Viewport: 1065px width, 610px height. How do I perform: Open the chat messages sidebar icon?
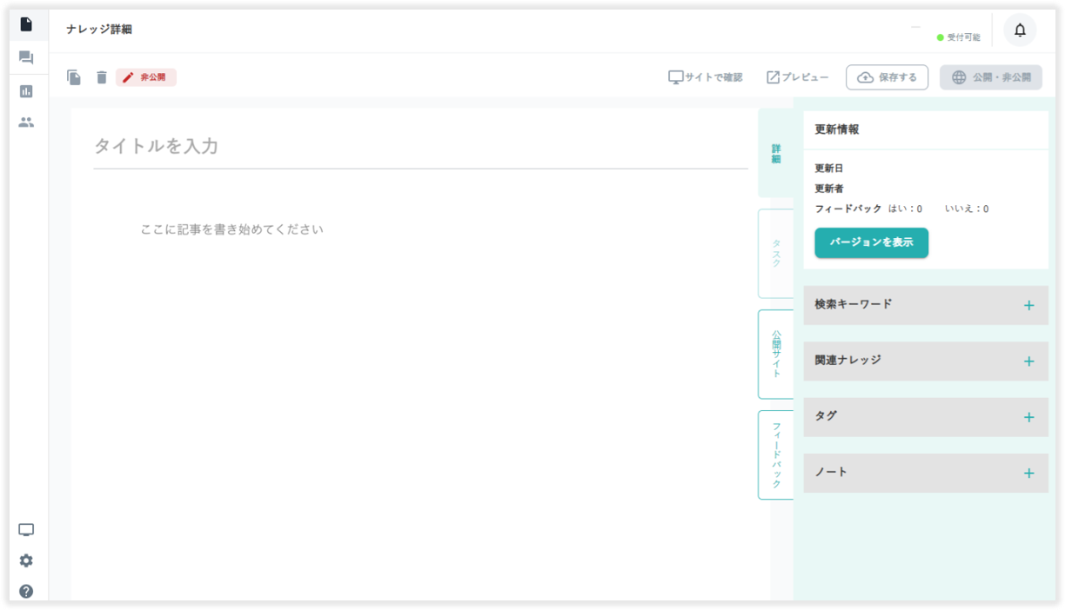pos(26,58)
